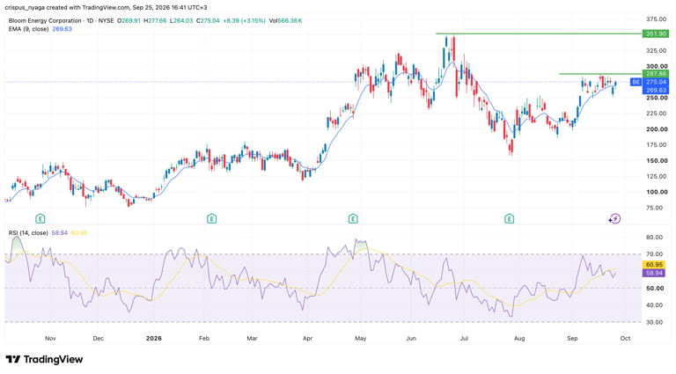The height and width of the screenshot is (374, 676).
Task: Click the earnings marker icon near August
Action: [x=509, y=219]
